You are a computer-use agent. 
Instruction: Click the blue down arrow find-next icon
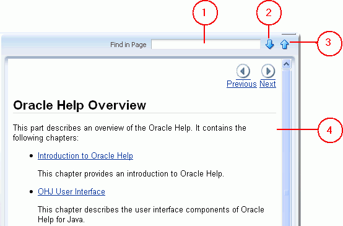(269, 44)
